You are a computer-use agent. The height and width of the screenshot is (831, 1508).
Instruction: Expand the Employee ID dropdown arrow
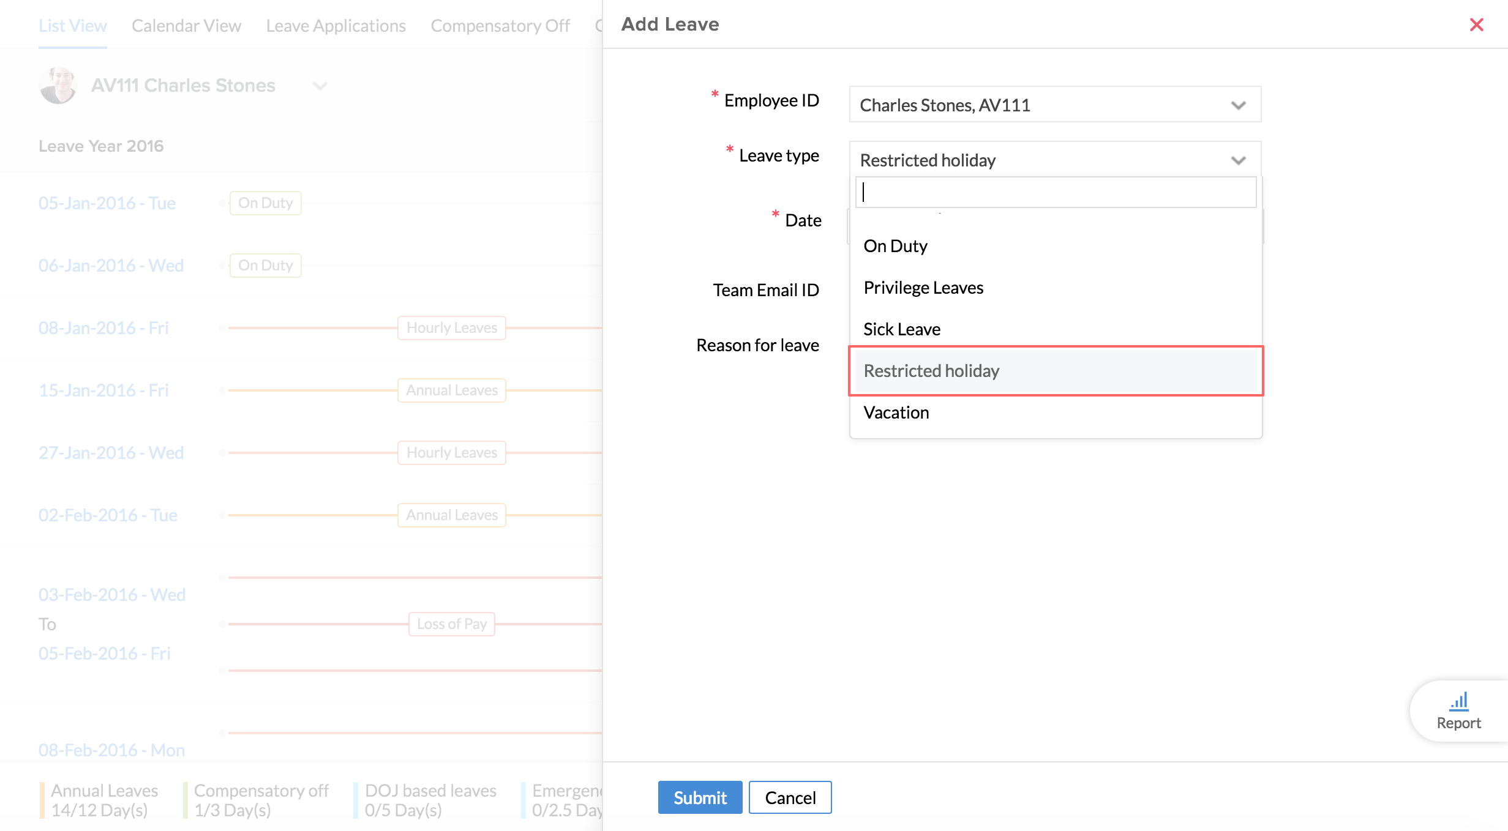click(x=1238, y=105)
